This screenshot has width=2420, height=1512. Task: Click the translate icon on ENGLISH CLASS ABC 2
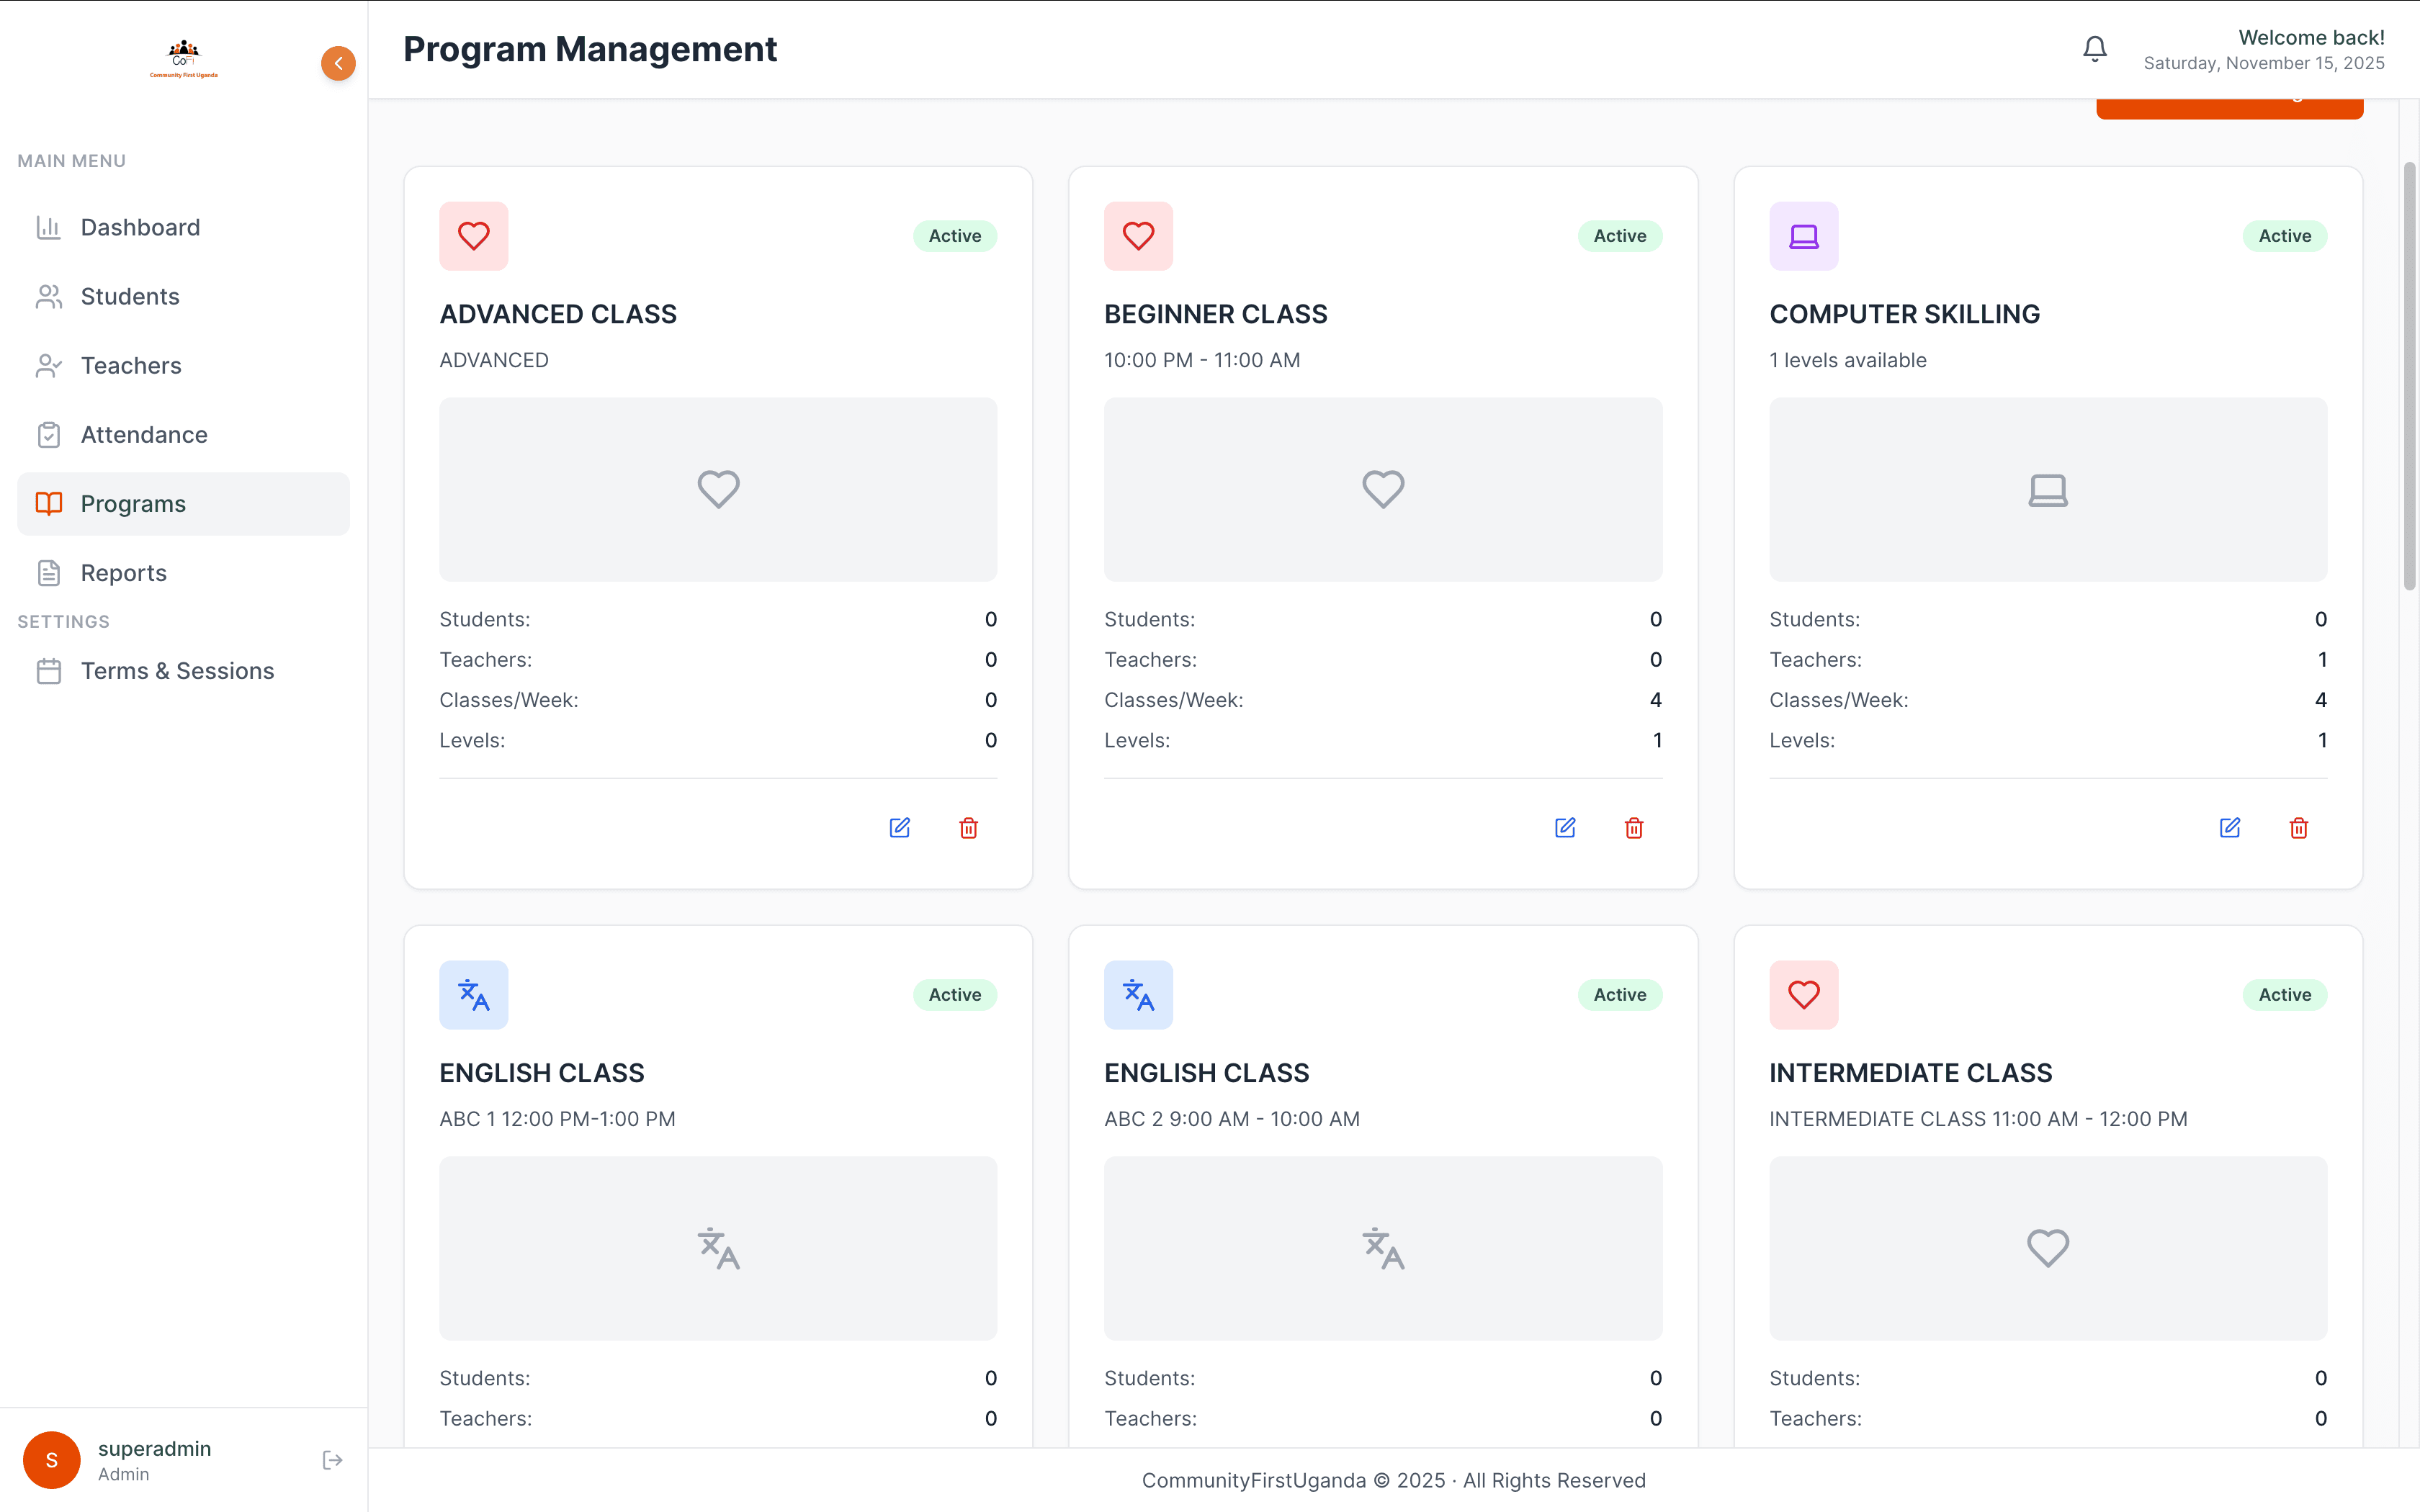1138,995
